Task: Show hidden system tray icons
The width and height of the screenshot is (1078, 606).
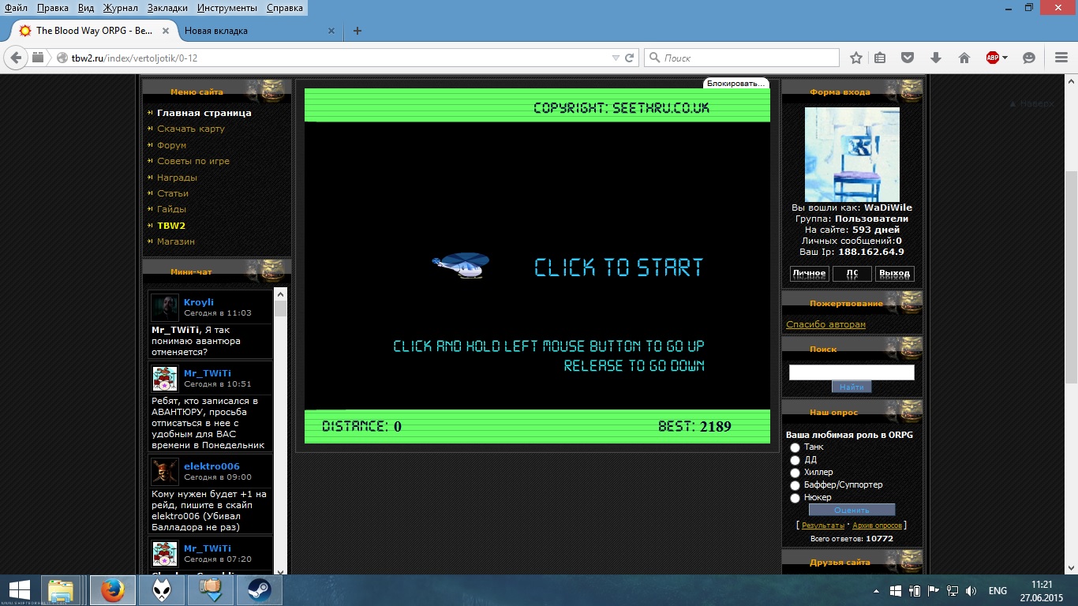Action: coord(876,591)
